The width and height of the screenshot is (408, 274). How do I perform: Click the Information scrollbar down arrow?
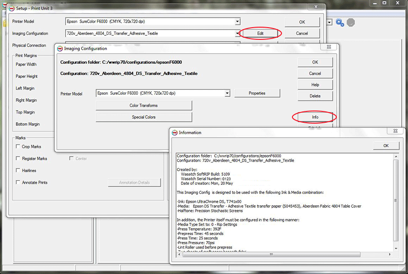click(396, 249)
